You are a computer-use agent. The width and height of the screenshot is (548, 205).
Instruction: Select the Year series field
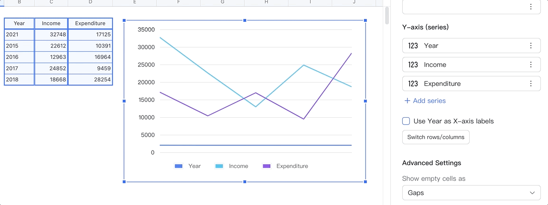[472, 46]
